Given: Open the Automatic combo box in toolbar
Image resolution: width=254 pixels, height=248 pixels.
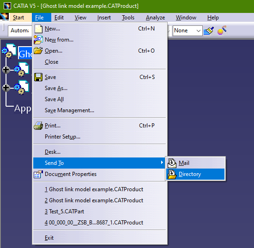Looking at the screenshot, I should (20, 30).
